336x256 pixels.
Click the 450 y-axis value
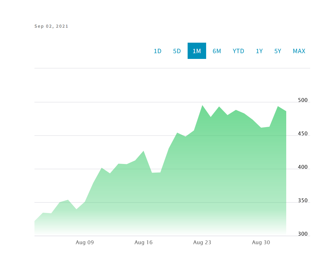click(x=302, y=134)
